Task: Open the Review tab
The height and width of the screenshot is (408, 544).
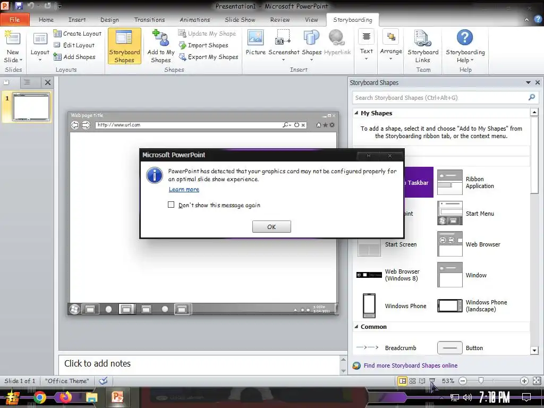Action: click(280, 20)
